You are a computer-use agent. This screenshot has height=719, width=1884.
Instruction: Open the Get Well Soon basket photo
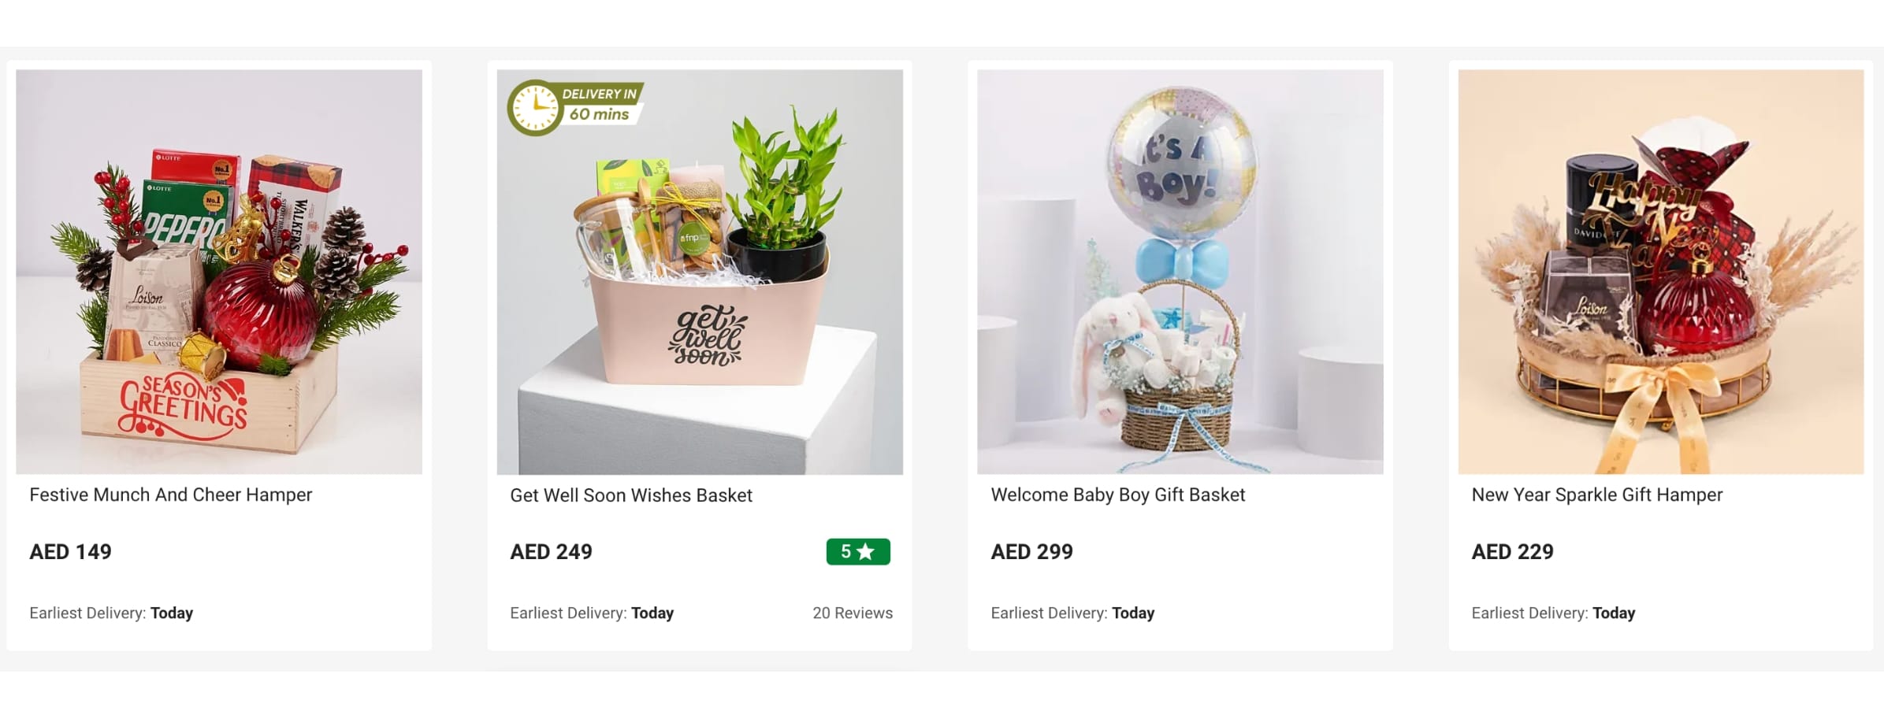point(700,272)
